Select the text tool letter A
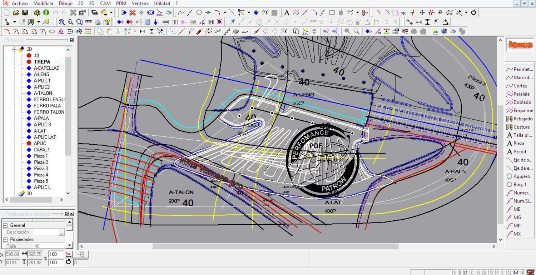Viewport: 536px width, 275px height. (287, 12)
